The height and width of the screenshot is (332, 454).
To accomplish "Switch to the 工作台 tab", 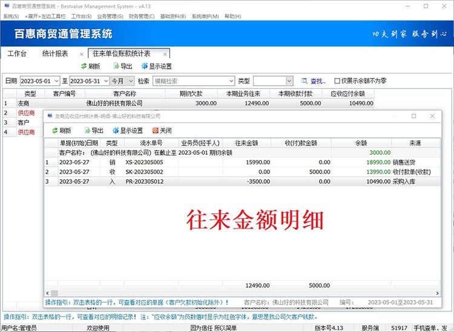I will 17,54.
